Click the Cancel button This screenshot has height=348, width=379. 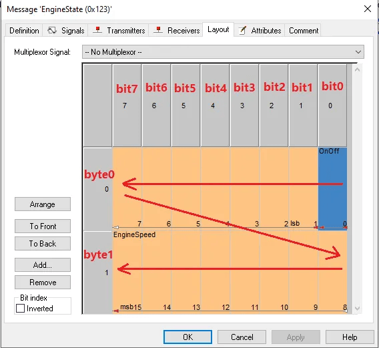click(242, 337)
